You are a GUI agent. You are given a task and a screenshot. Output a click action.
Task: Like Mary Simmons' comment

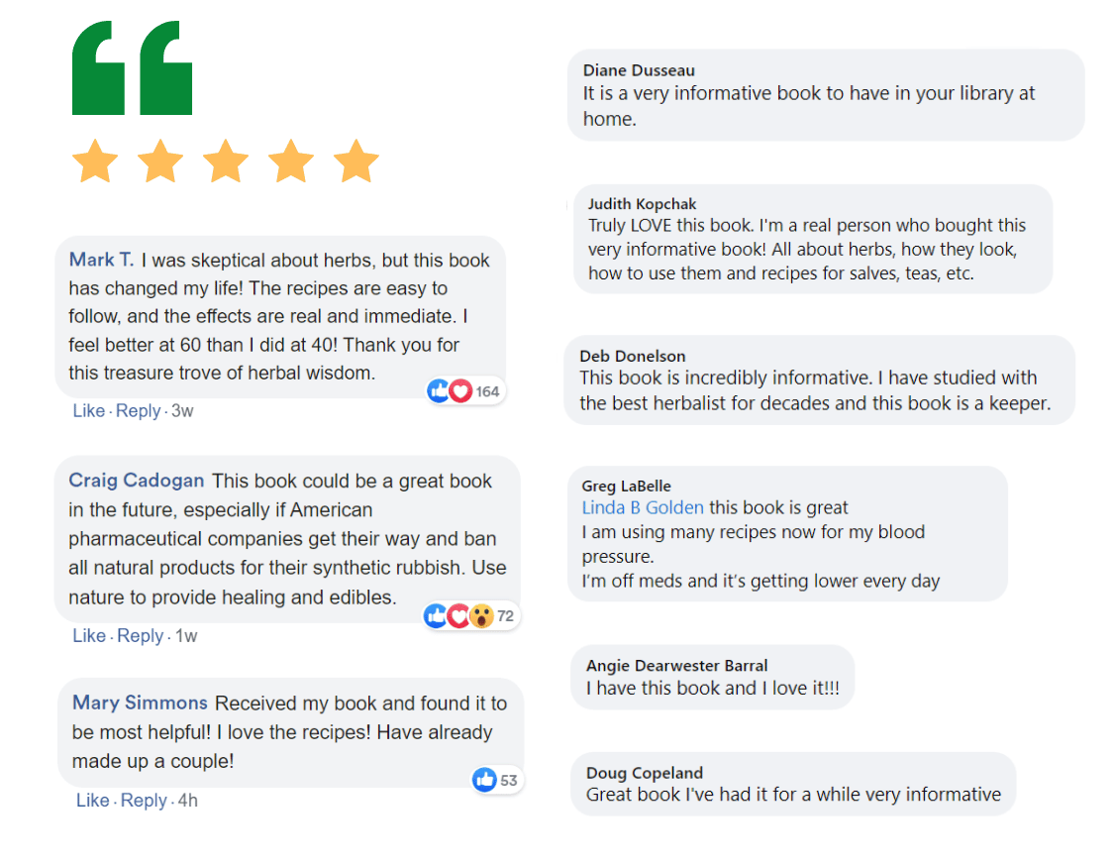point(92,801)
